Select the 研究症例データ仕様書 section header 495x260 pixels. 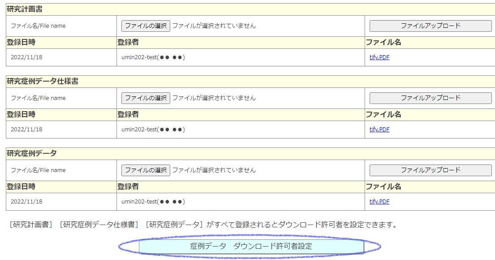(43, 82)
